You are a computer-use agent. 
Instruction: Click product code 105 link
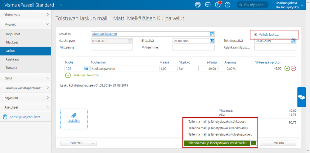coord(68,69)
